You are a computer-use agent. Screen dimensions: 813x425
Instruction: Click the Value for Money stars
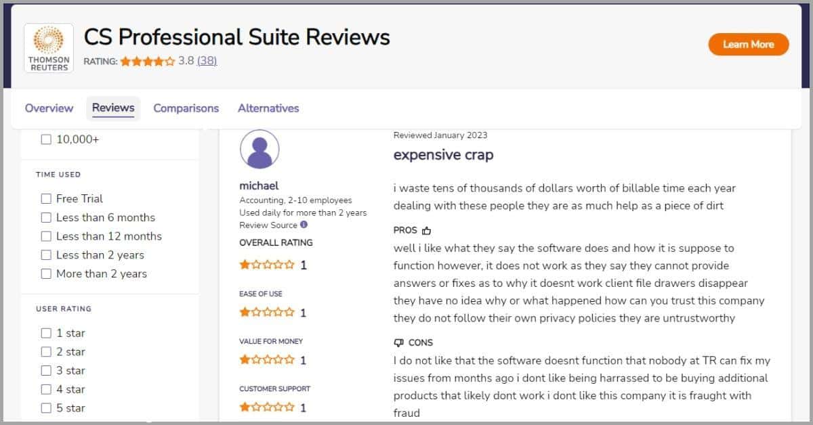267,360
